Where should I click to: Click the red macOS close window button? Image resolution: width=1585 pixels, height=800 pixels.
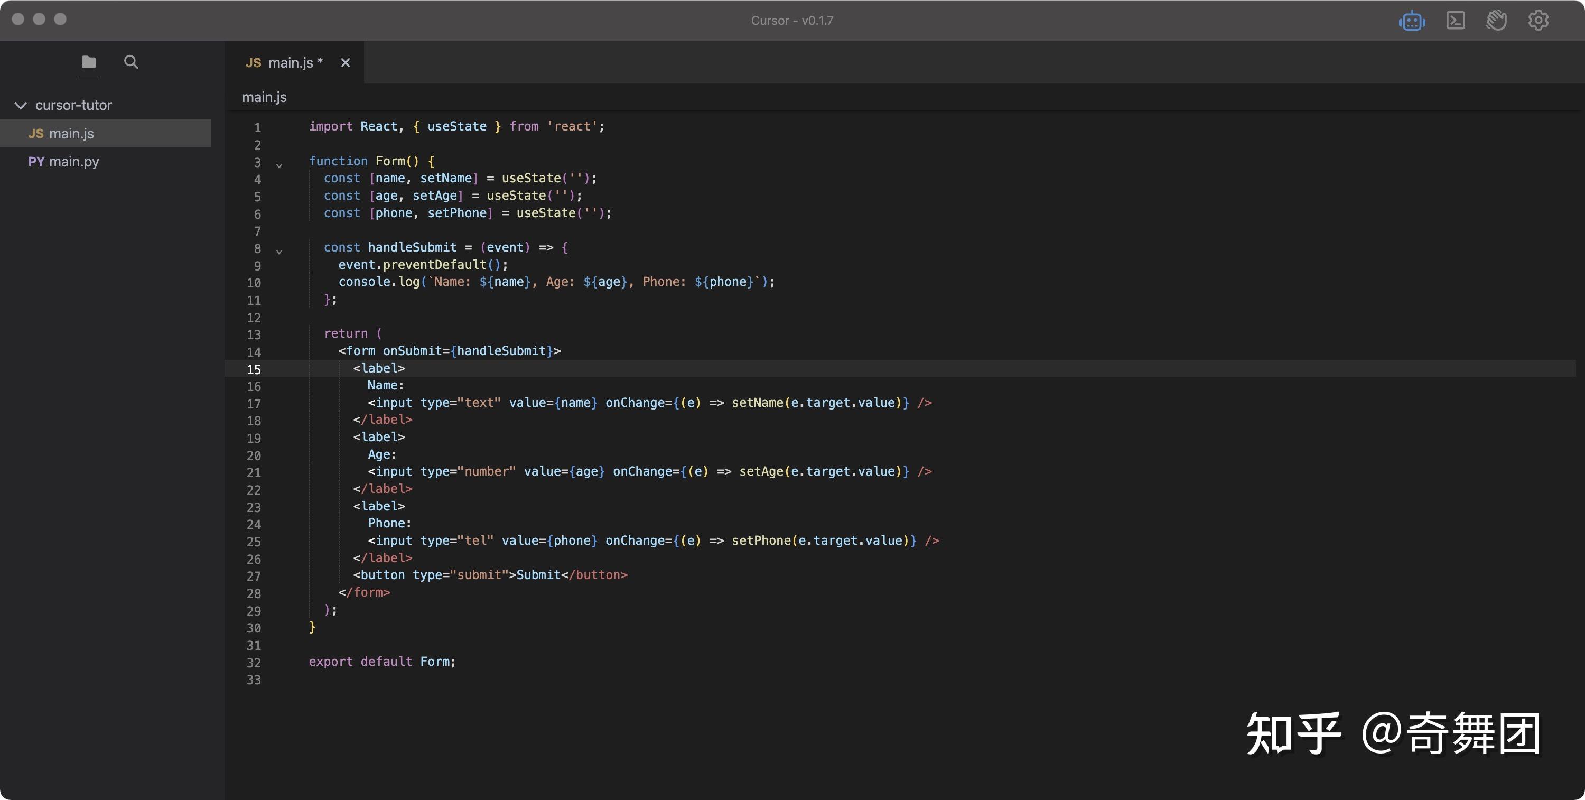click(18, 19)
